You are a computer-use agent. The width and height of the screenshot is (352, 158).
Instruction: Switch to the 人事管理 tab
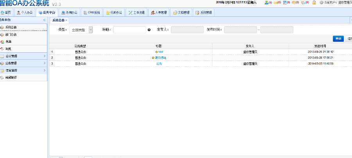tap(159, 12)
